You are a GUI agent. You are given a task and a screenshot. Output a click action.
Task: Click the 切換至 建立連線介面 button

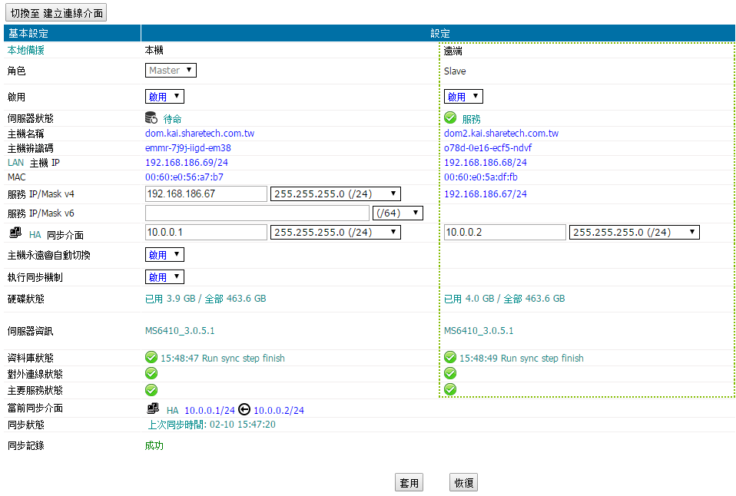(x=55, y=12)
